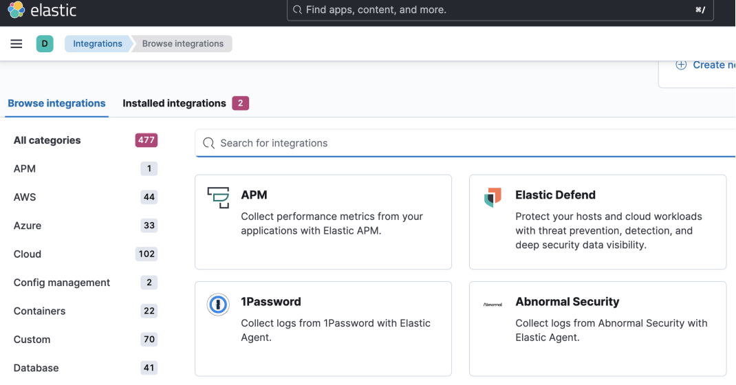Click Integrations breadcrumb link
736x385 pixels.
(98, 44)
